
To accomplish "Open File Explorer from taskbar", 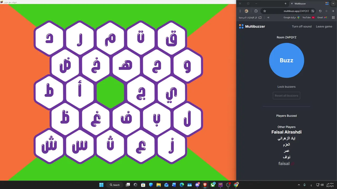I will point(158,185).
